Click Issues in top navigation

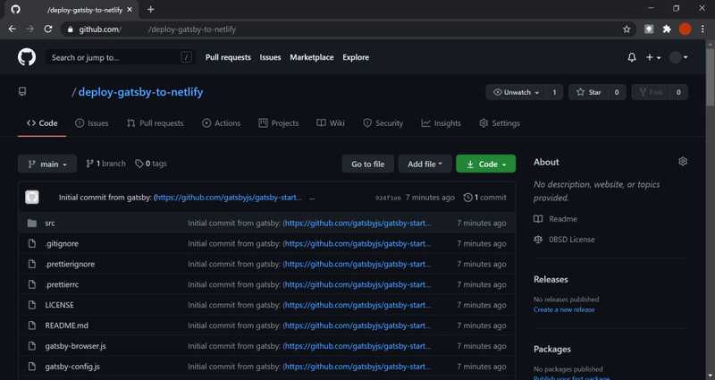pyautogui.click(x=271, y=57)
